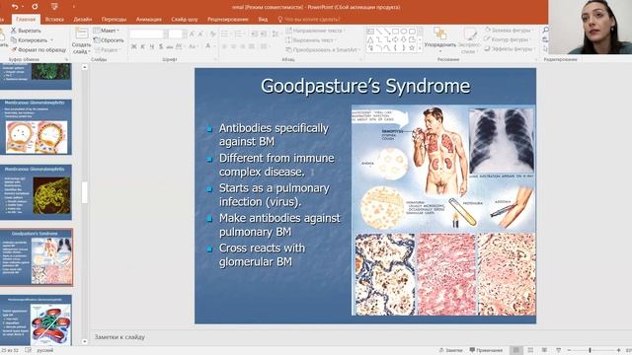This screenshot has height=355, width=632.
Task: Select the star shape in shapes gallery
Action: click(x=412, y=48)
